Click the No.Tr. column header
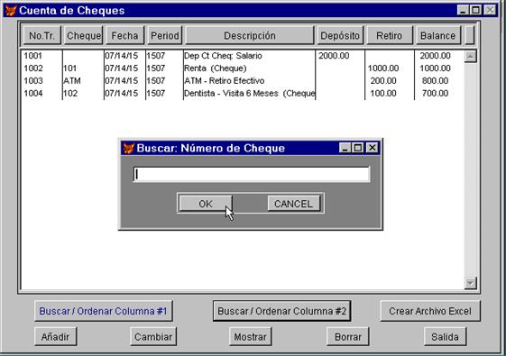 [x=42, y=35]
